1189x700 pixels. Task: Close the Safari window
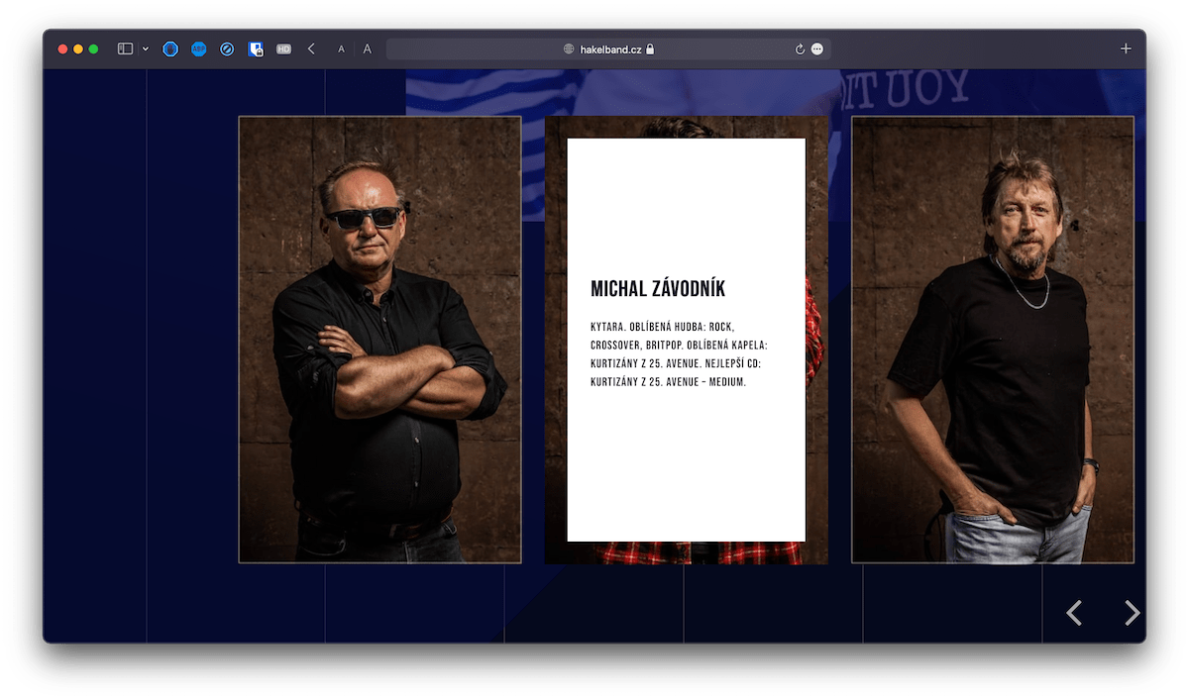coord(63,49)
